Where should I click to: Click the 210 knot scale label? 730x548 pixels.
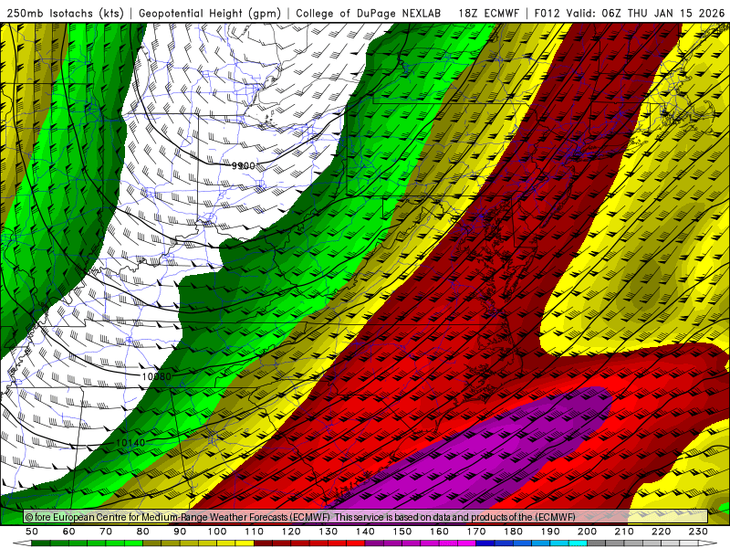pos(624,532)
